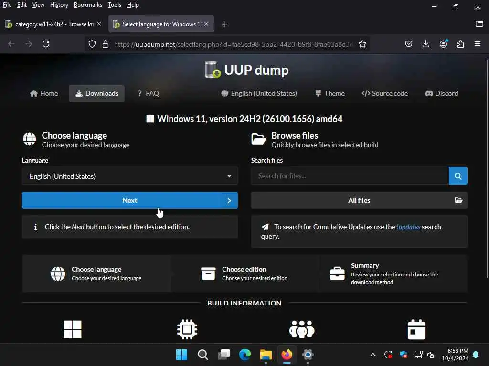Open the Help menu
The image size is (489, 366).
tap(133, 5)
